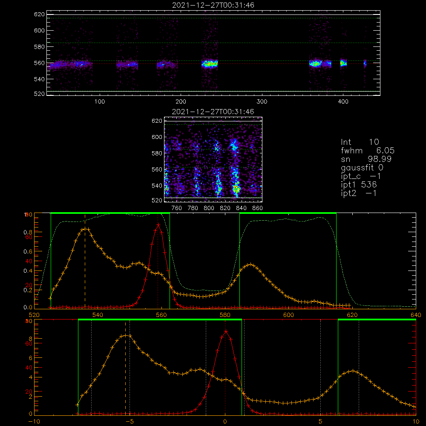Viewport: 426px width, 426px height.
Task: Click x-axis label -5 on bottom plot
Action: point(130,421)
